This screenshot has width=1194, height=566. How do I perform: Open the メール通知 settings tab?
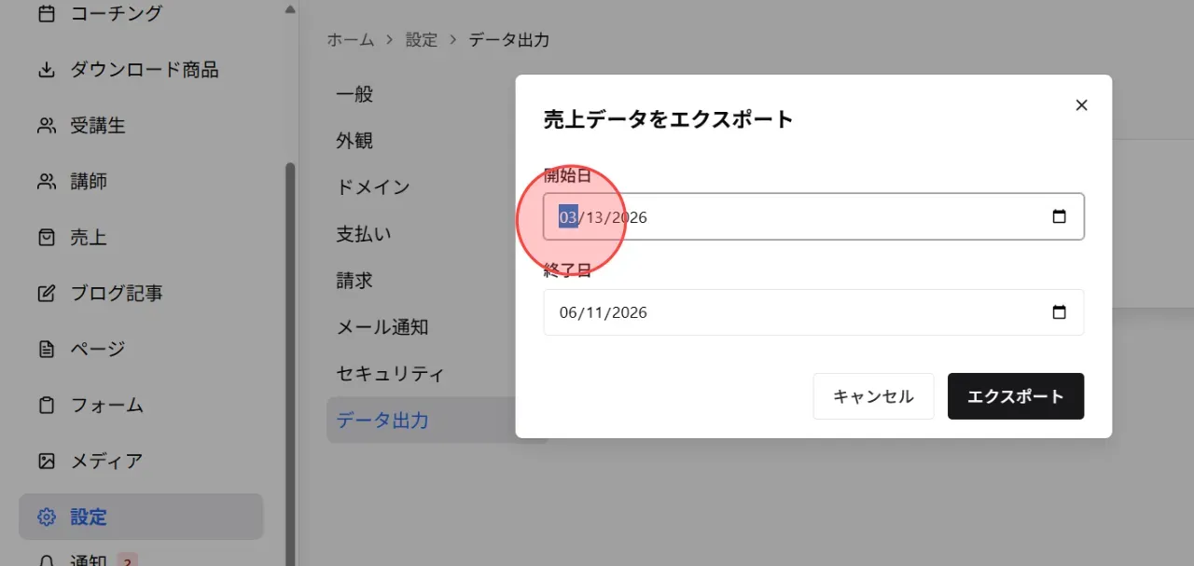click(x=382, y=327)
